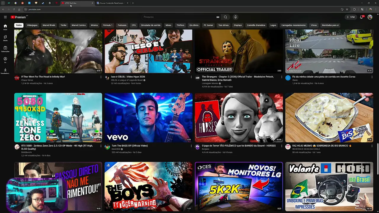Click the Pesquisa search field
The width and height of the screenshot is (379, 213).
tap(181, 17)
